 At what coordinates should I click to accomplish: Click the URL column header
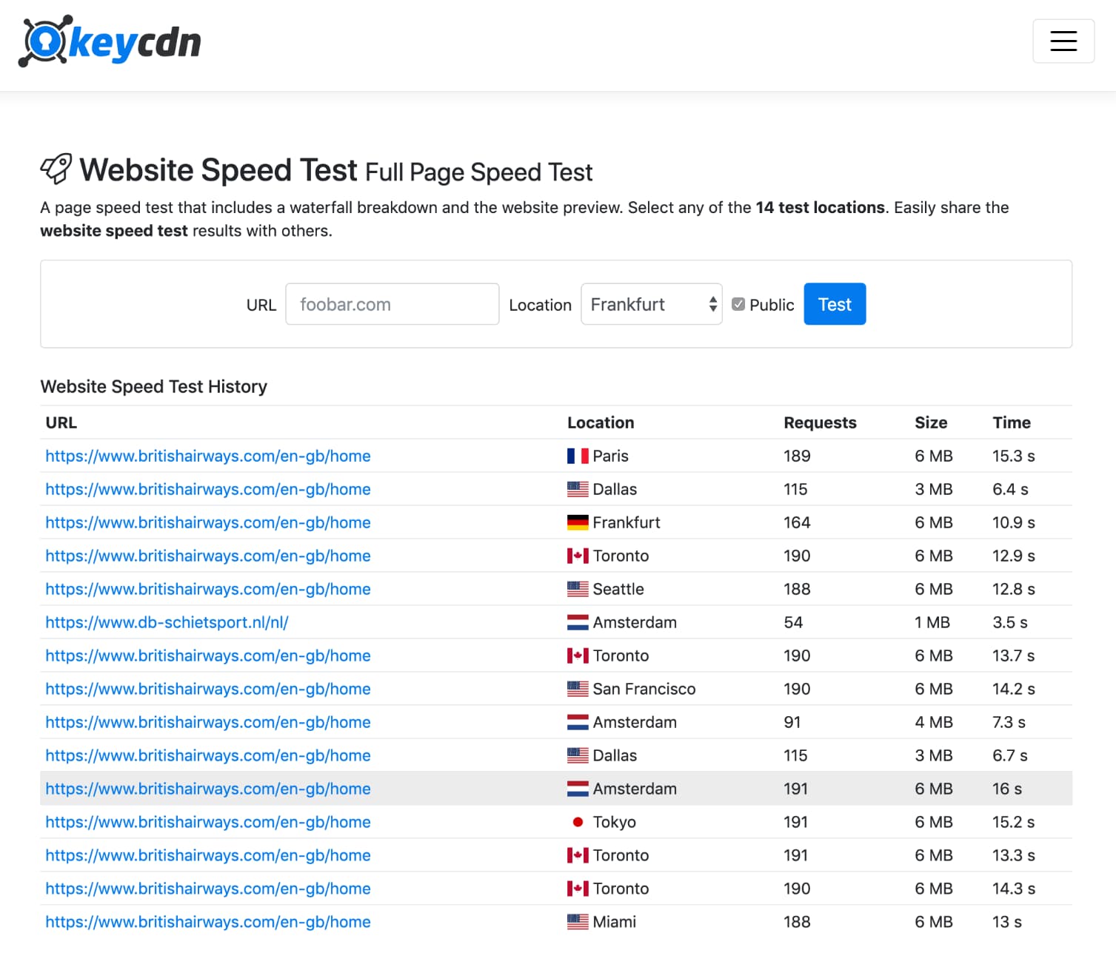tap(61, 422)
